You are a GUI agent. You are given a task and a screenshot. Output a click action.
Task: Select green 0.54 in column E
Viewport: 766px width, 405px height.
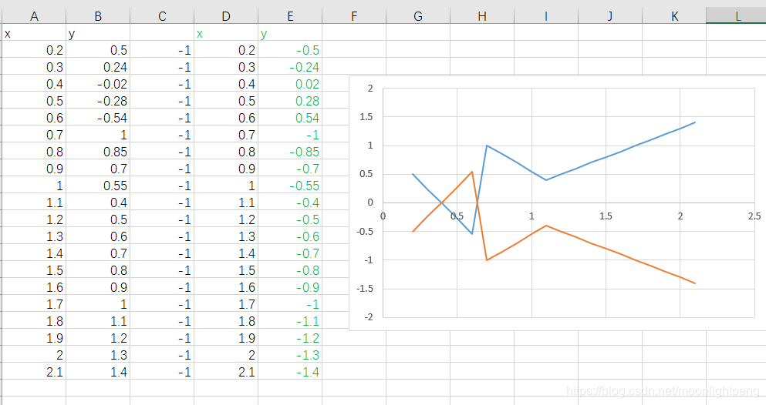tap(290, 118)
